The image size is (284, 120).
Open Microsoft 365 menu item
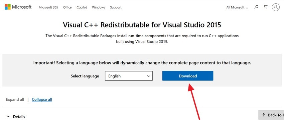48,7
